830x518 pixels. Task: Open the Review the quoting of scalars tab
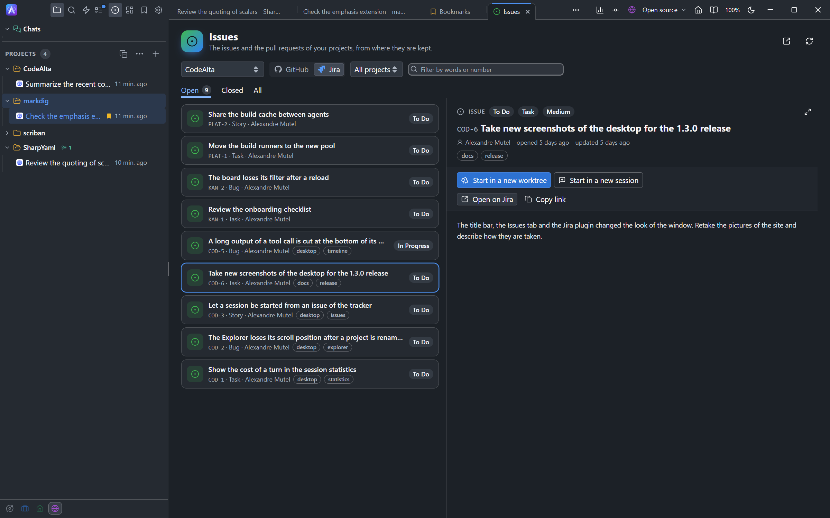point(229,11)
